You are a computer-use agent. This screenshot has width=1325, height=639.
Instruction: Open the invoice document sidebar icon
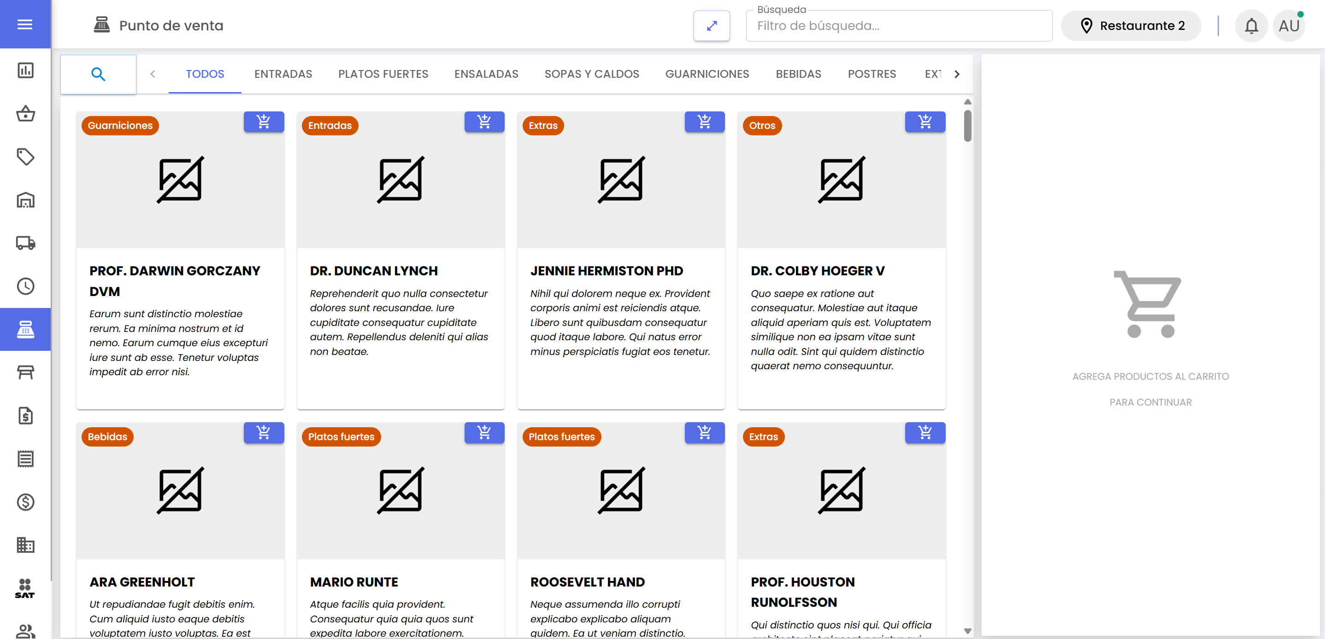[x=25, y=416]
